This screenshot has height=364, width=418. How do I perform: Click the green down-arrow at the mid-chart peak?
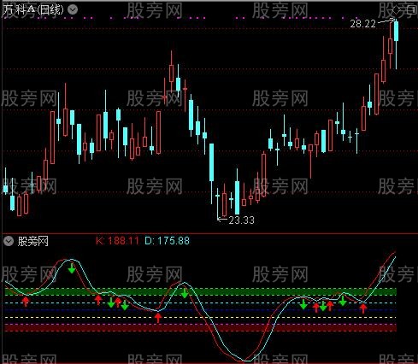[185, 293]
